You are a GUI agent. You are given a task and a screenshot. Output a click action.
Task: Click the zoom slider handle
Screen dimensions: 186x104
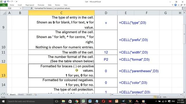(178, 97)
